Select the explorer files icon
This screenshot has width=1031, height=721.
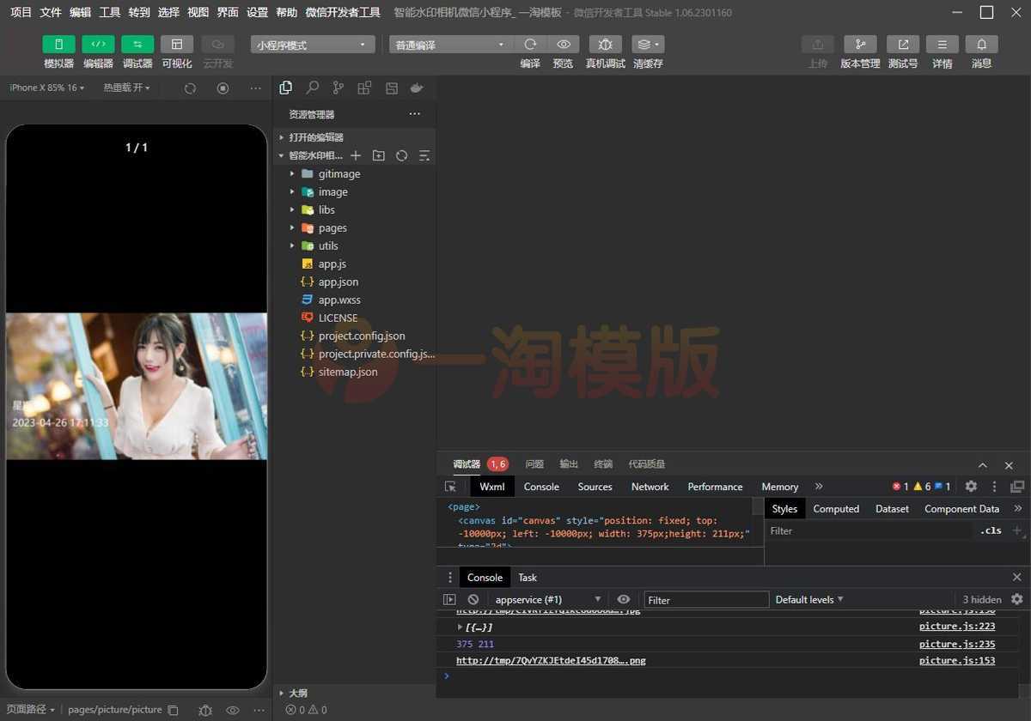[x=286, y=88]
